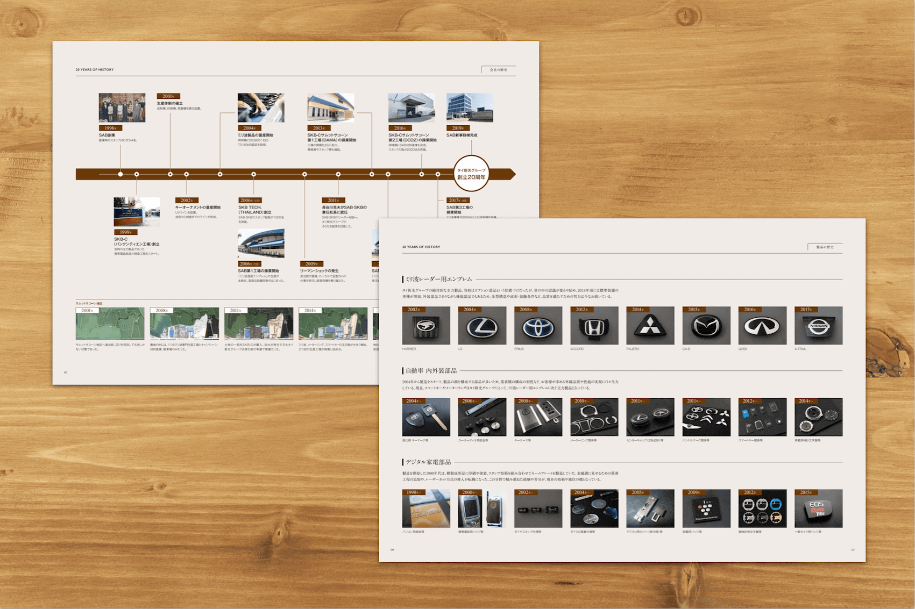
Task: Click the 2014 Samut Sakhon aerial map
Action: pos(333,324)
